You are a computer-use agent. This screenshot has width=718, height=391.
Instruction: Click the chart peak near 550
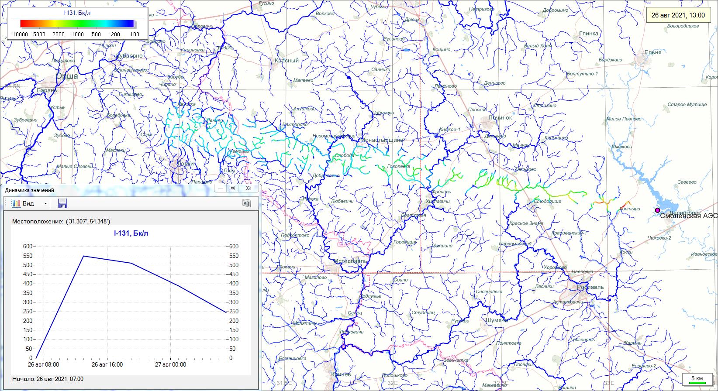pos(84,256)
